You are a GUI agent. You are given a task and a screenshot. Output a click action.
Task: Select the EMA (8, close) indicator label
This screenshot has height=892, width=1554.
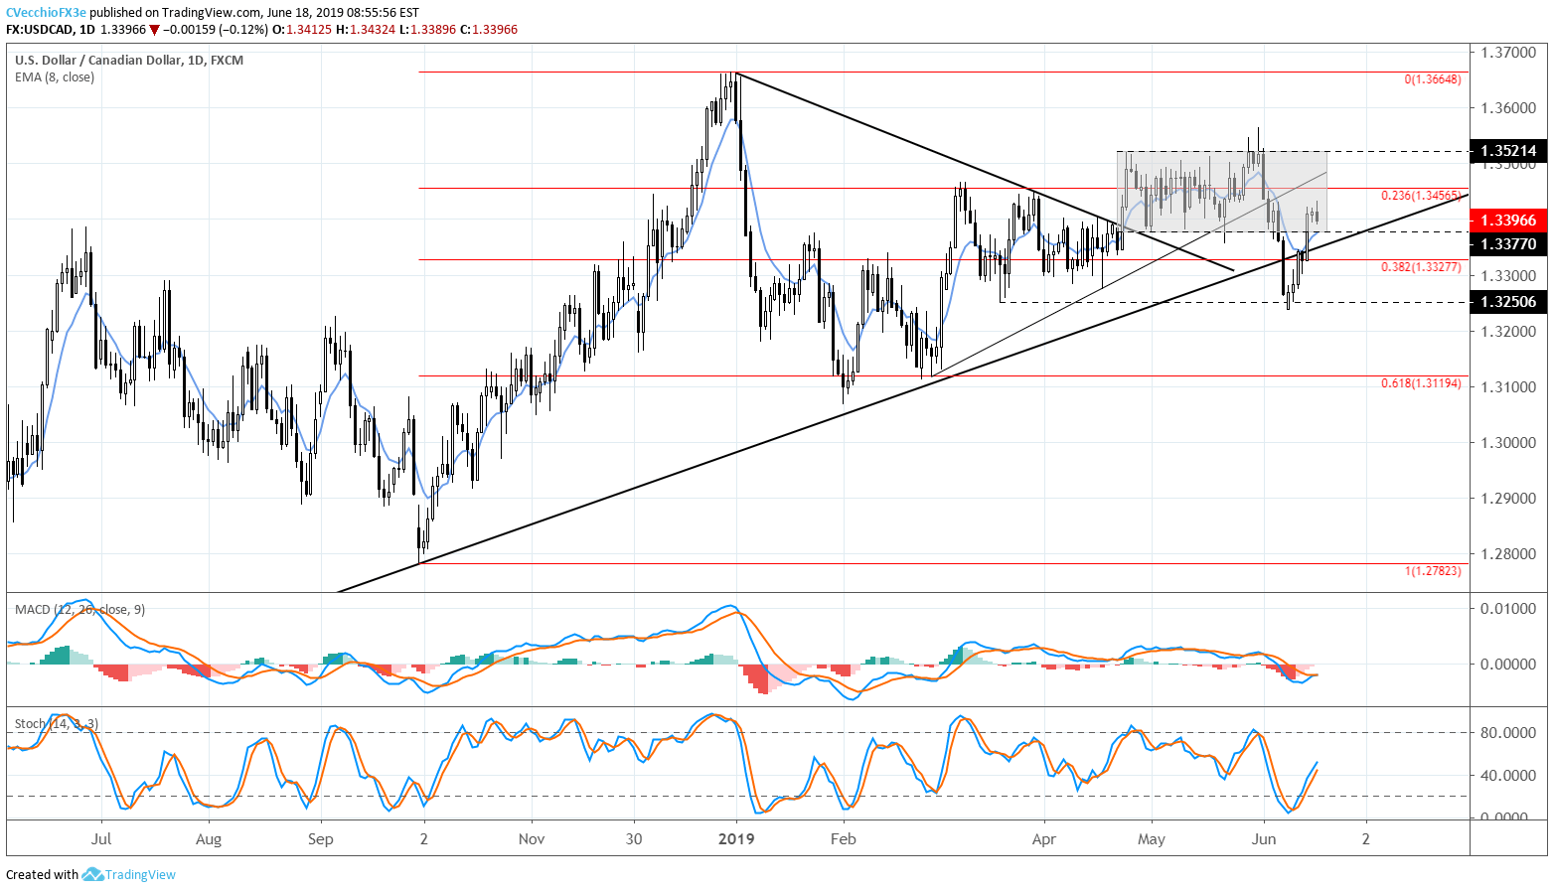click(55, 76)
